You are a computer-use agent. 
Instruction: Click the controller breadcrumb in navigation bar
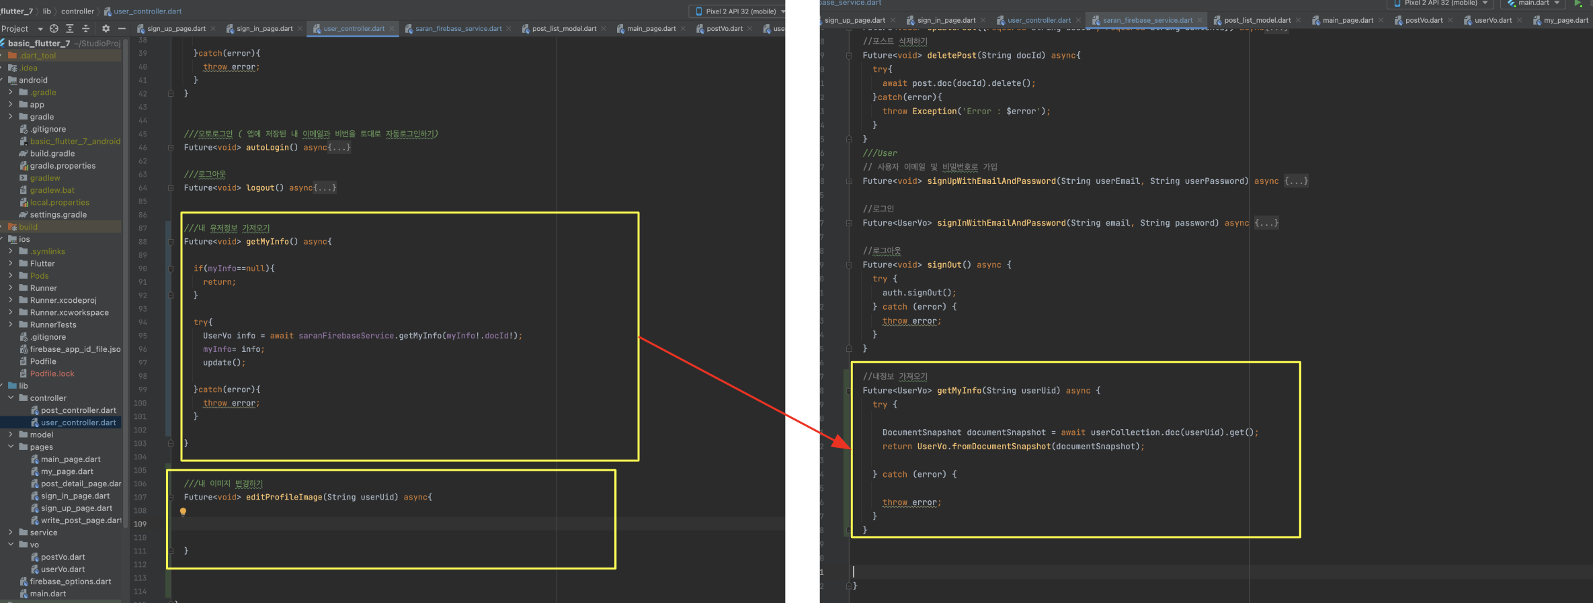pos(77,11)
